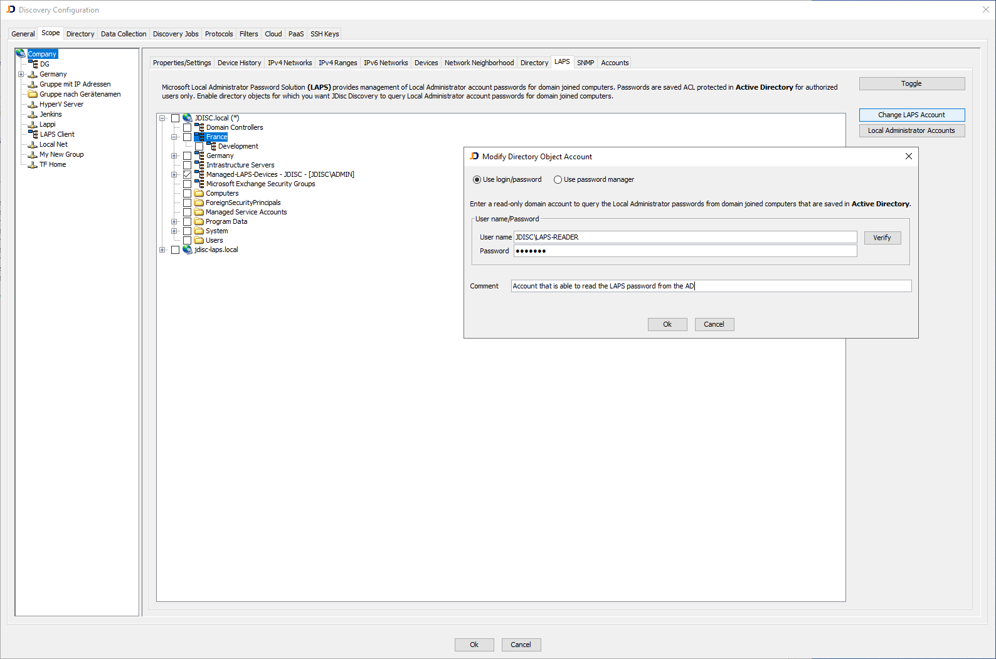This screenshot has height=659, width=996.
Task: Click Ok at the bottom of Discovery Configuration
Action: 474,645
